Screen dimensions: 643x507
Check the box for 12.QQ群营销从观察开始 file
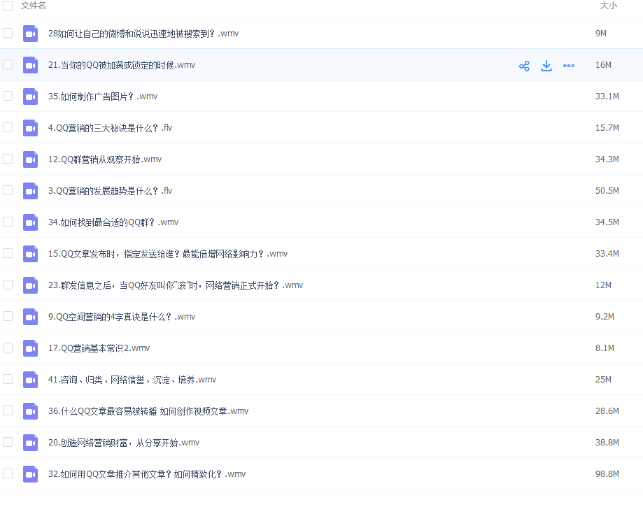tap(8, 159)
